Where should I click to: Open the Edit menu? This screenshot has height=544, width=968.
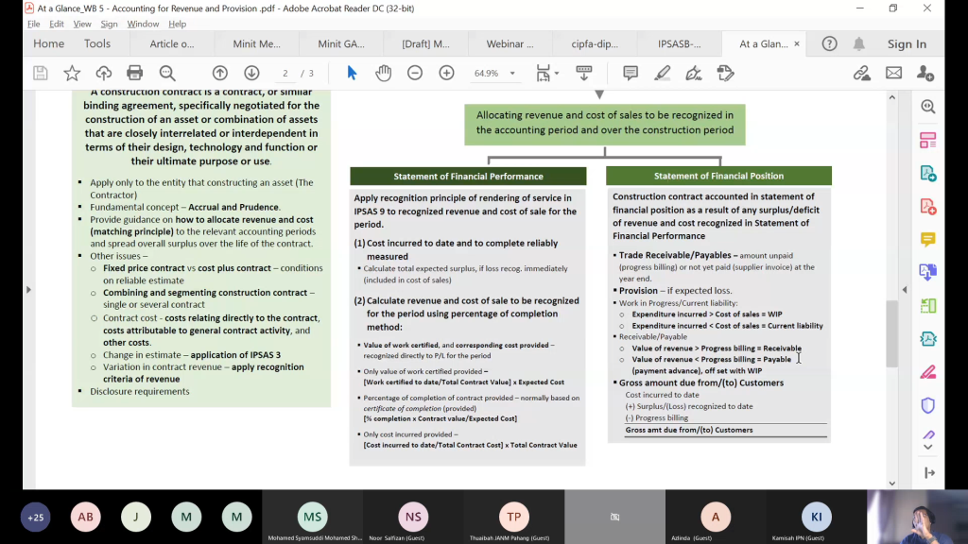tap(56, 24)
